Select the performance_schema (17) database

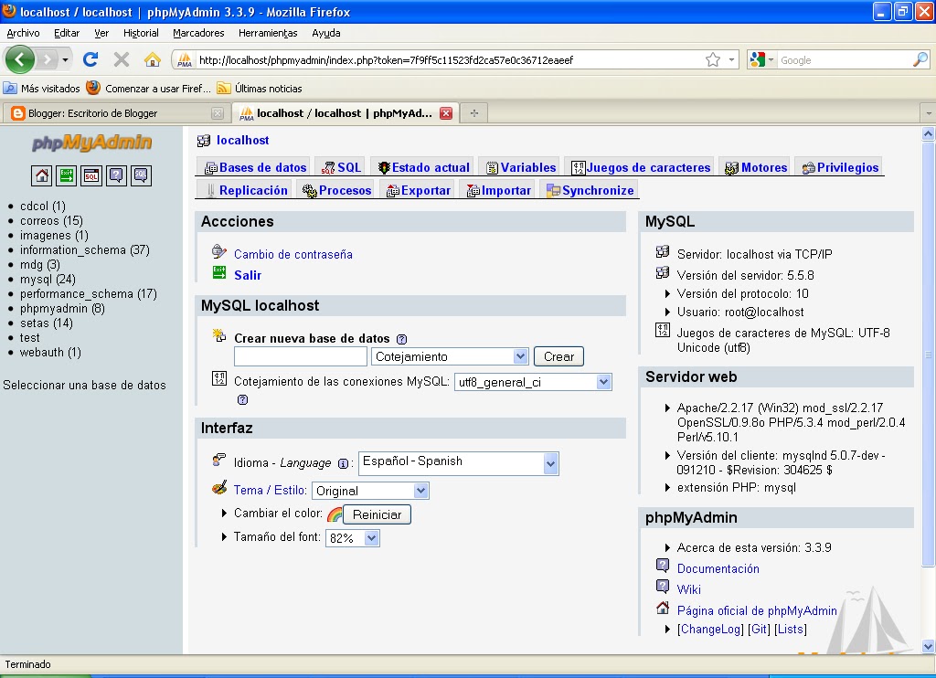(89, 293)
